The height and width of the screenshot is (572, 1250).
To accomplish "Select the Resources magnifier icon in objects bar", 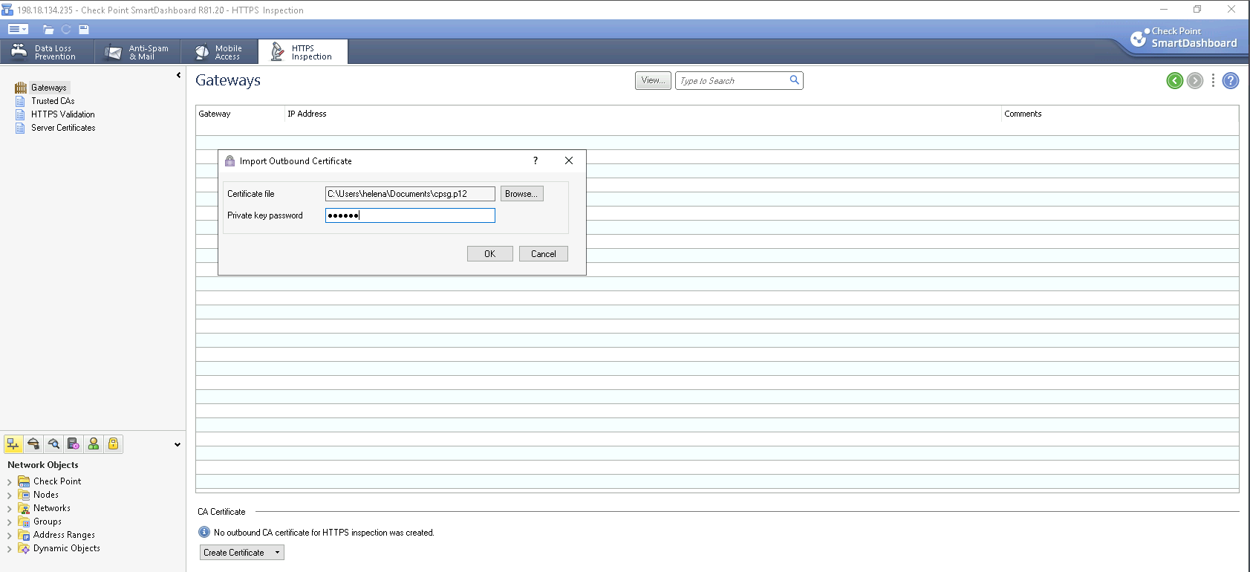I will (x=53, y=444).
